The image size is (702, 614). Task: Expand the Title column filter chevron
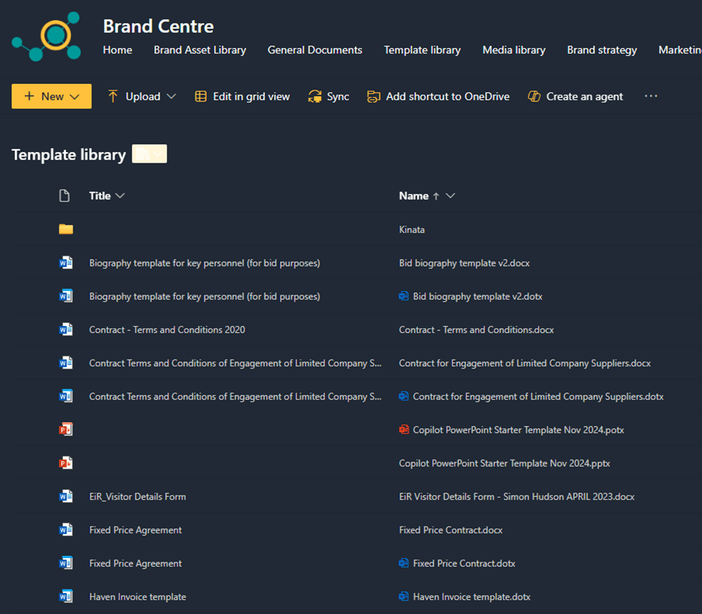[x=121, y=195]
